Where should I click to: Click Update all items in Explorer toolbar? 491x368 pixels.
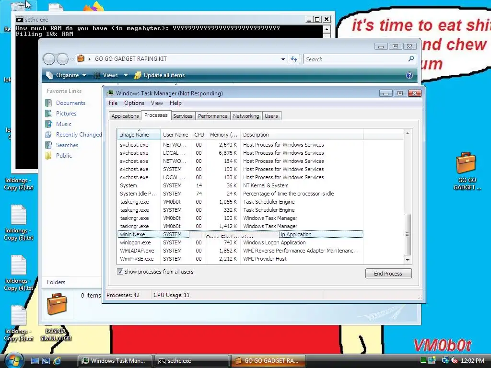[x=159, y=75]
